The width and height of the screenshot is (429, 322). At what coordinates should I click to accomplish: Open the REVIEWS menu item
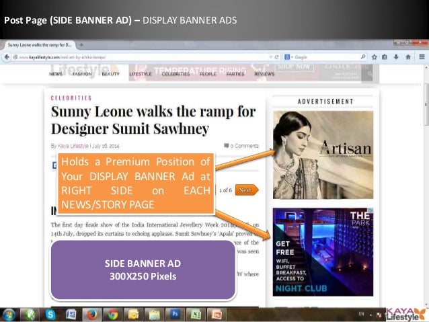coord(264,74)
